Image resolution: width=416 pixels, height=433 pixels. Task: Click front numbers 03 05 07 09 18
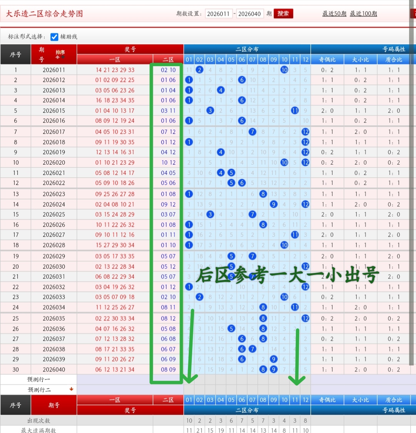115,297
